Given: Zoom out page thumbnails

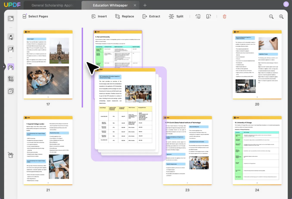Looking at the screenshot, I should pos(271,17).
